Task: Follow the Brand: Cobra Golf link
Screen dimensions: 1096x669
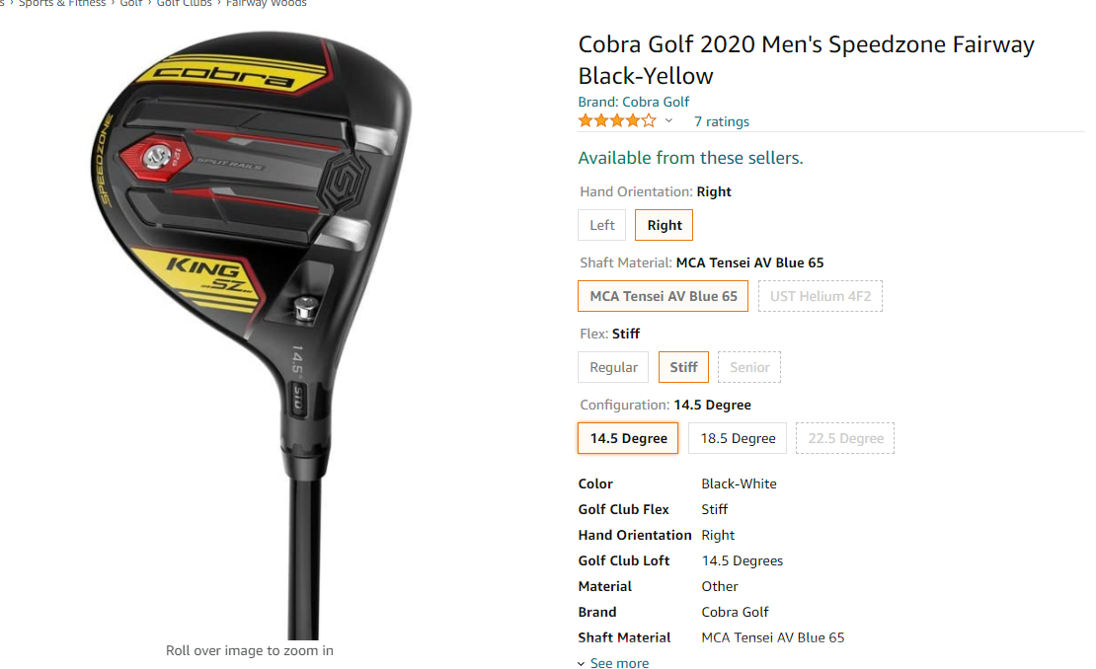Action: pyautogui.click(x=633, y=102)
